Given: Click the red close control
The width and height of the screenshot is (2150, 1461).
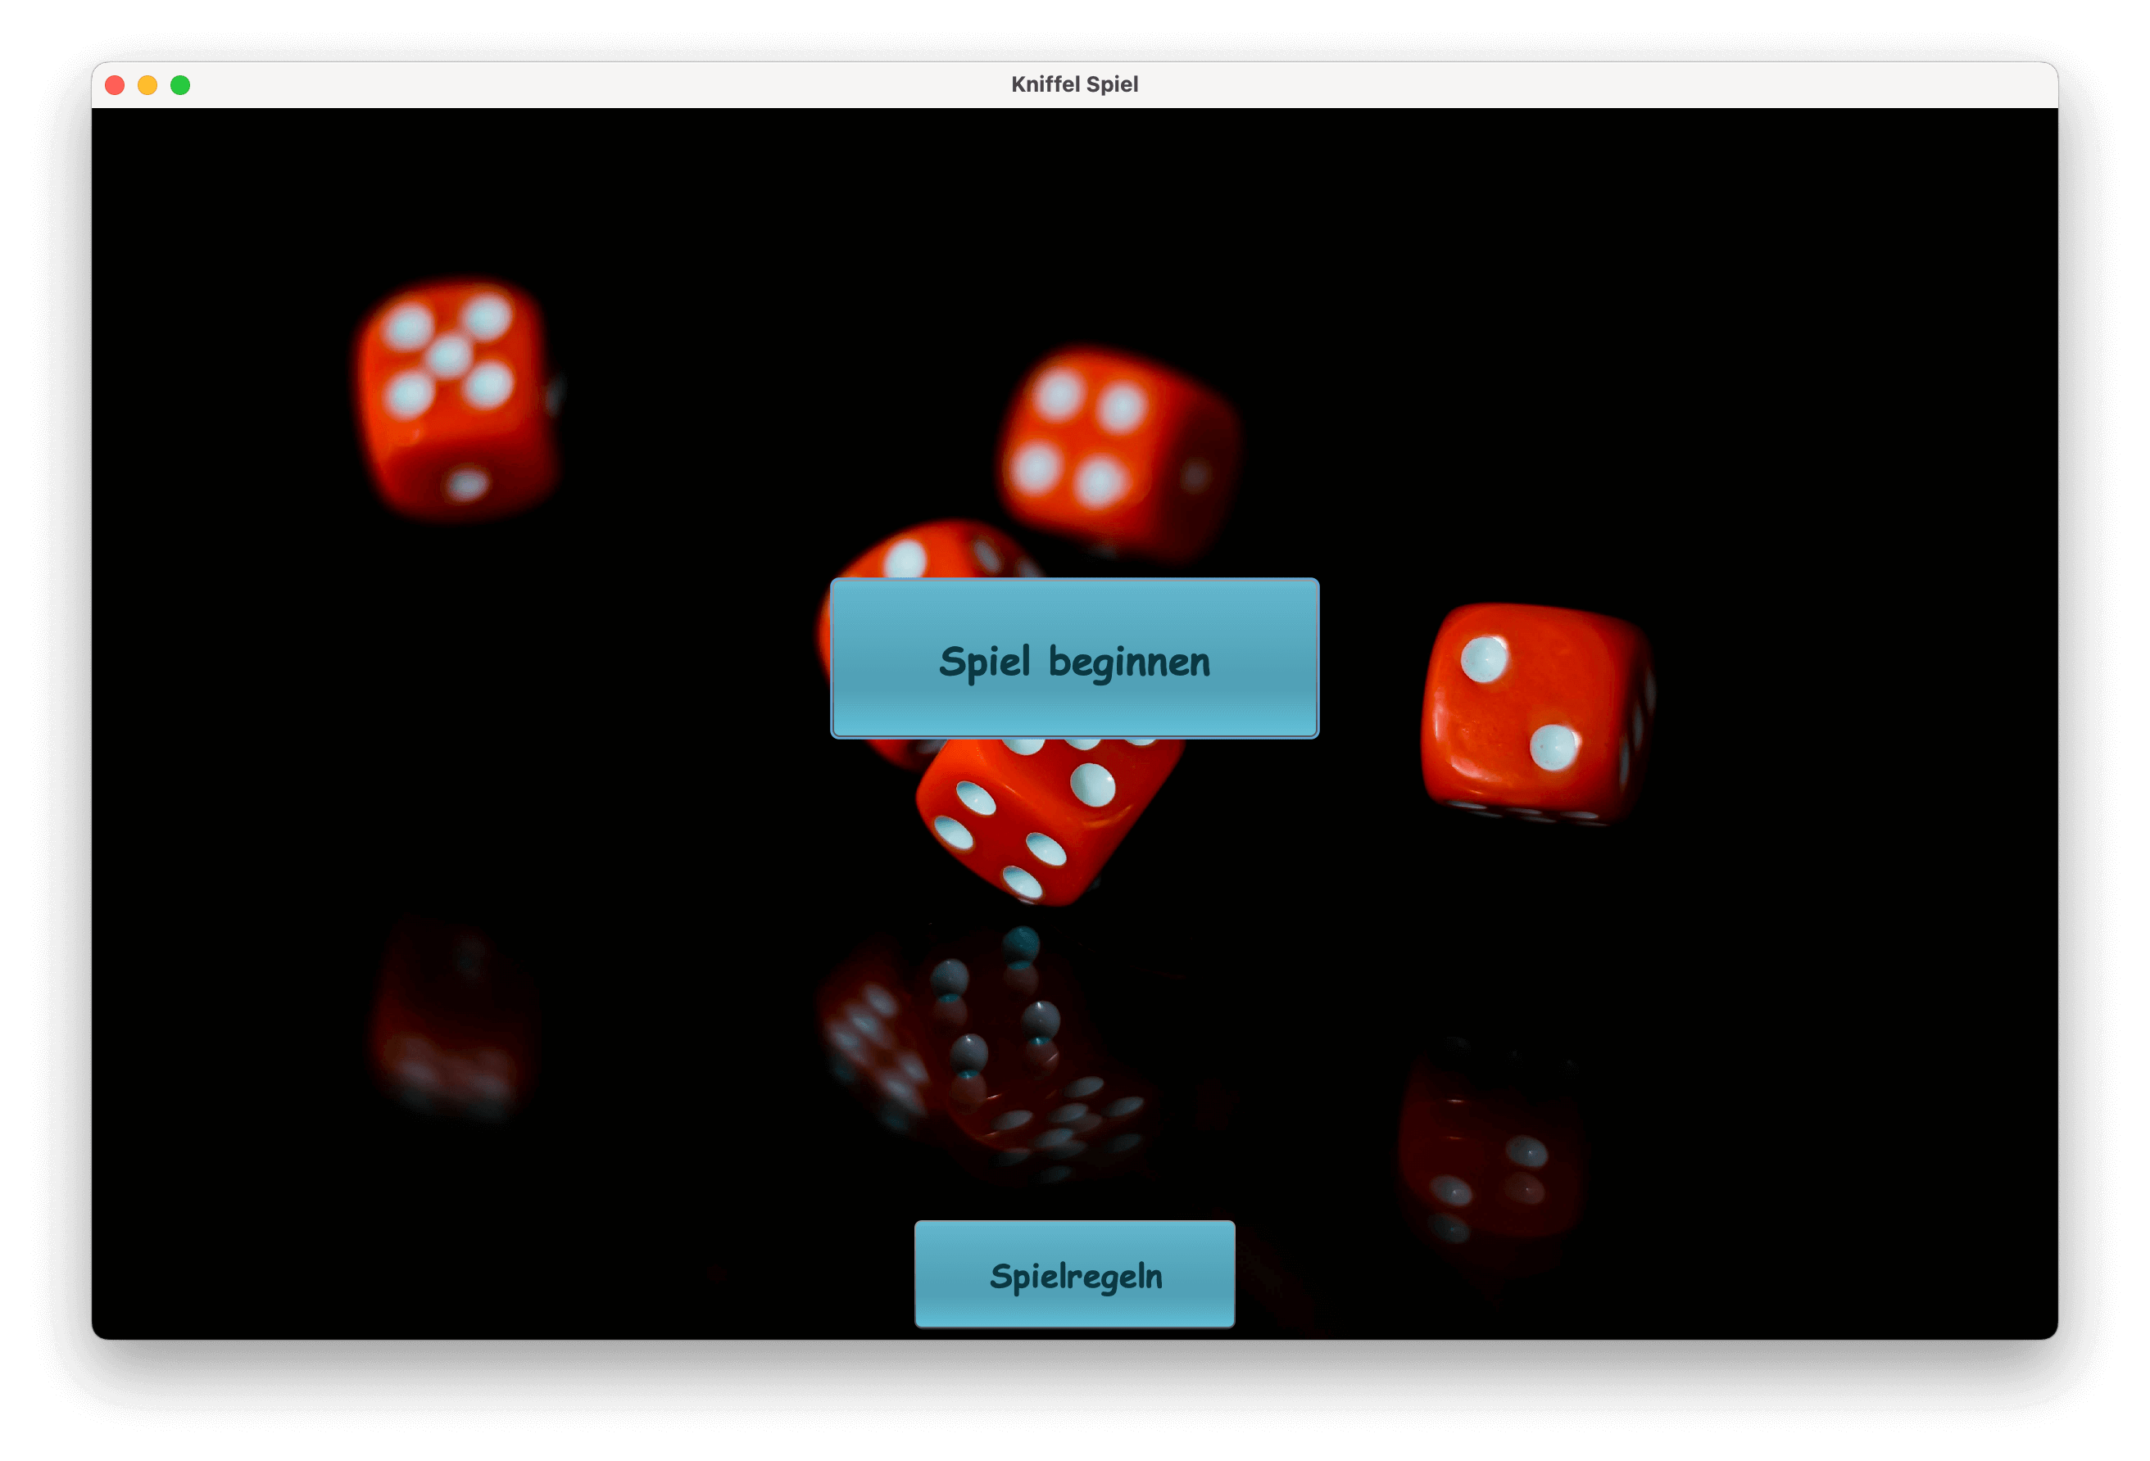Looking at the screenshot, I should (x=115, y=84).
